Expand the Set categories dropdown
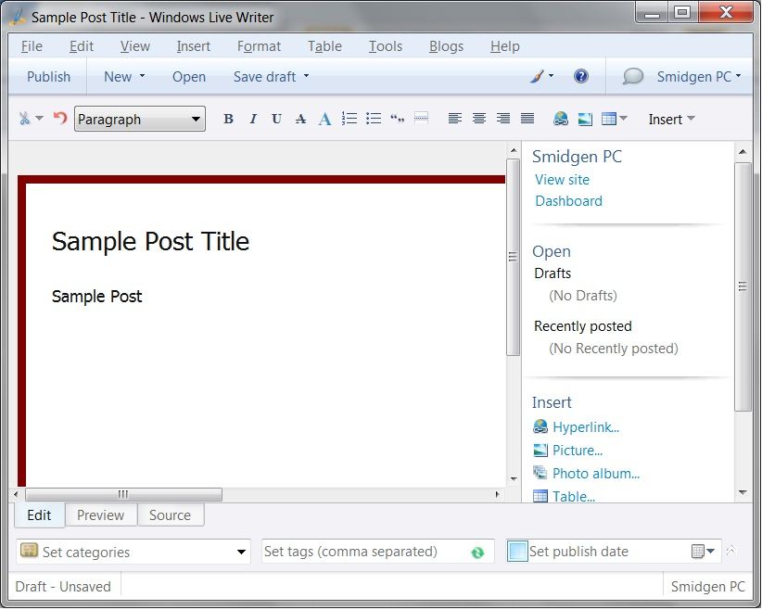This screenshot has width=762, height=610. tap(241, 553)
